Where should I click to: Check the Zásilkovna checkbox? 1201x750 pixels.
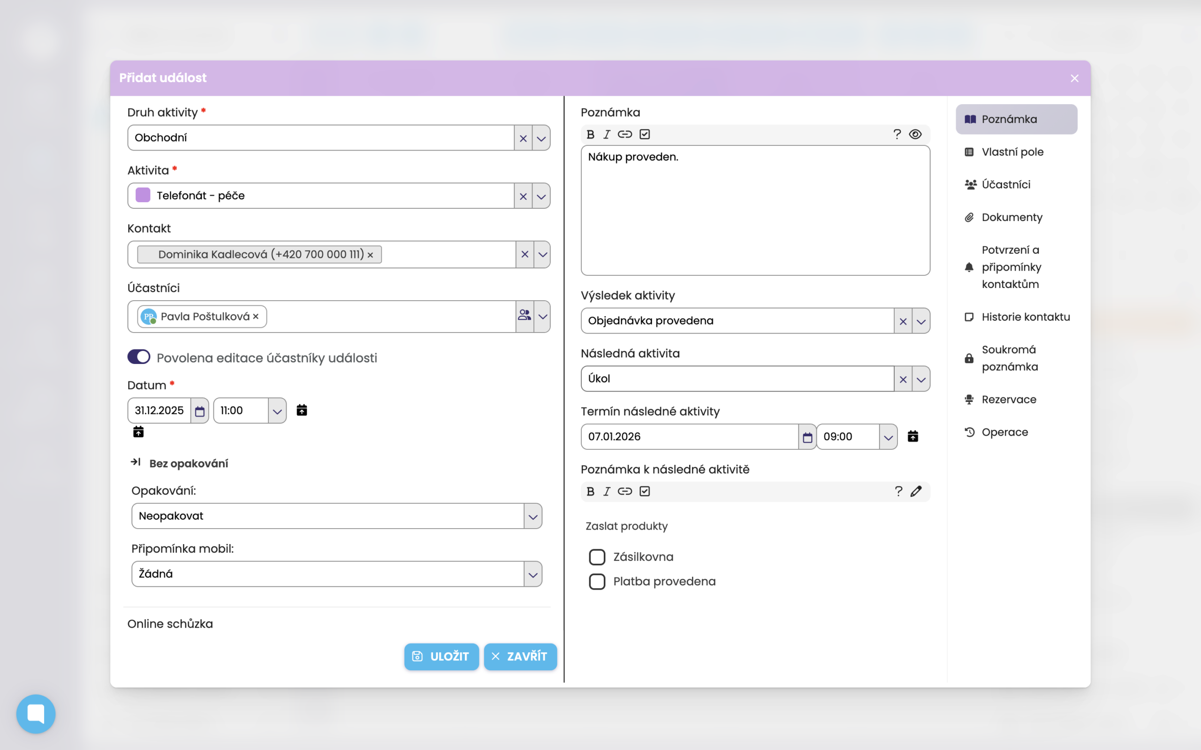coord(597,557)
